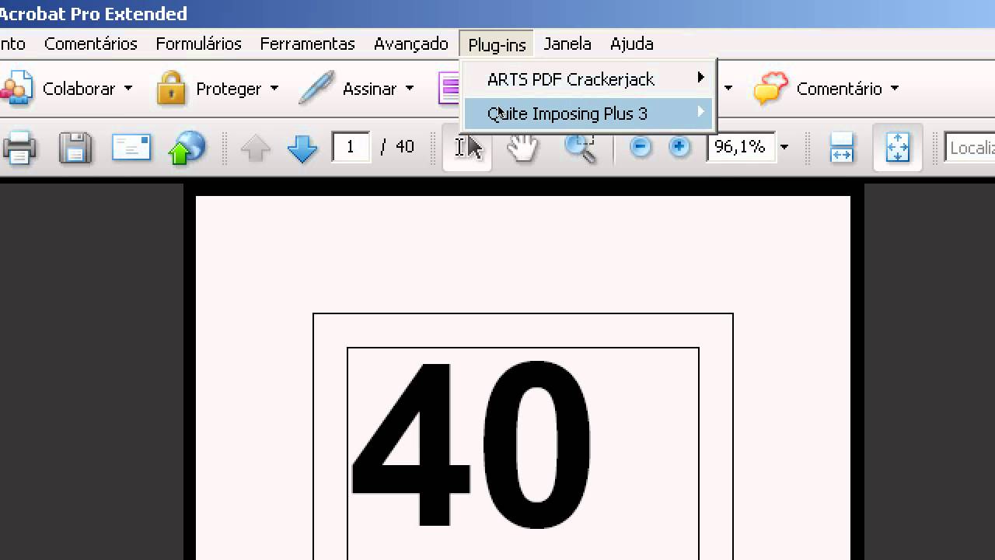Click the zoom in plus button
Screen dimensions: 995x560
point(679,146)
